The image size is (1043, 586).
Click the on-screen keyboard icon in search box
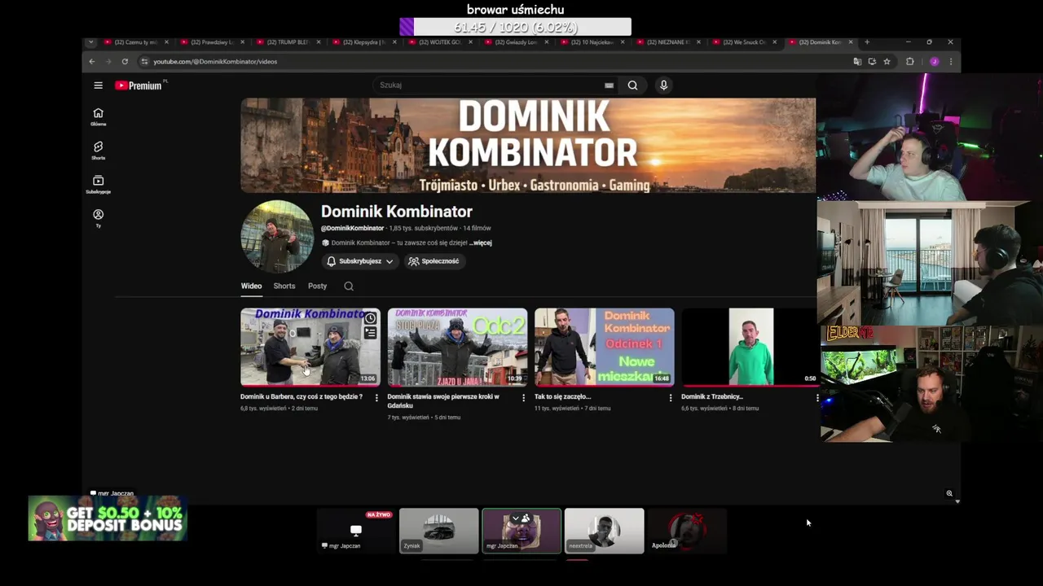[609, 85]
